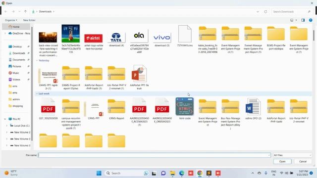Navigate up one folder level
Screen dimensions: 317x178
(25, 11)
